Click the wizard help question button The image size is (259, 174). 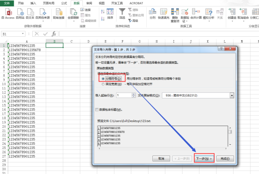point(221,48)
